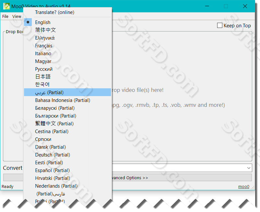Select Español (Partial) language

tap(68, 170)
